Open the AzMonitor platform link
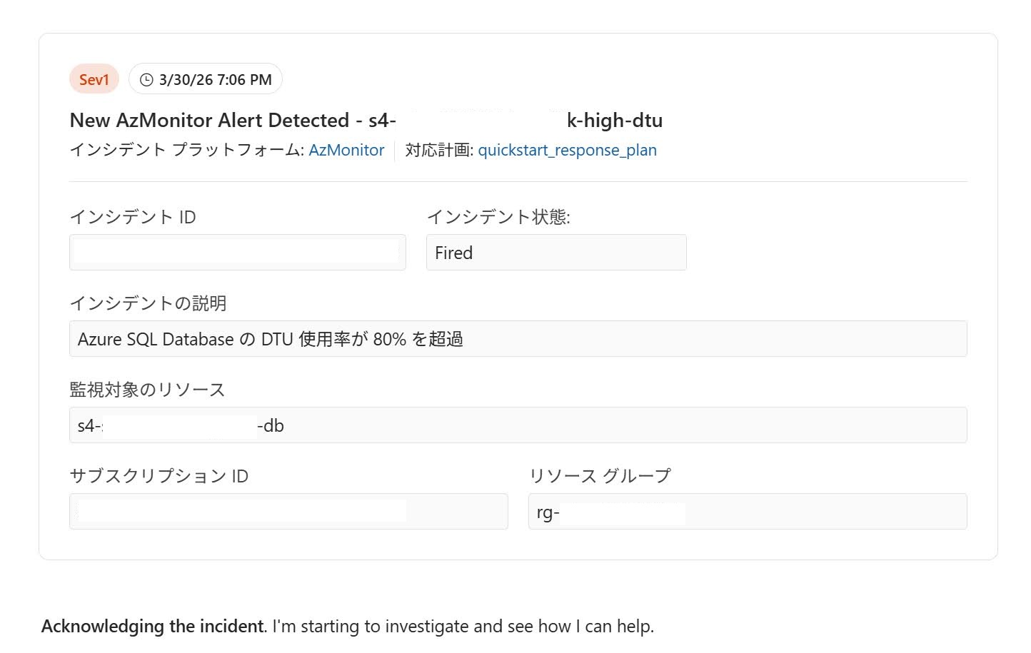The image size is (1031, 653). click(346, 150)
